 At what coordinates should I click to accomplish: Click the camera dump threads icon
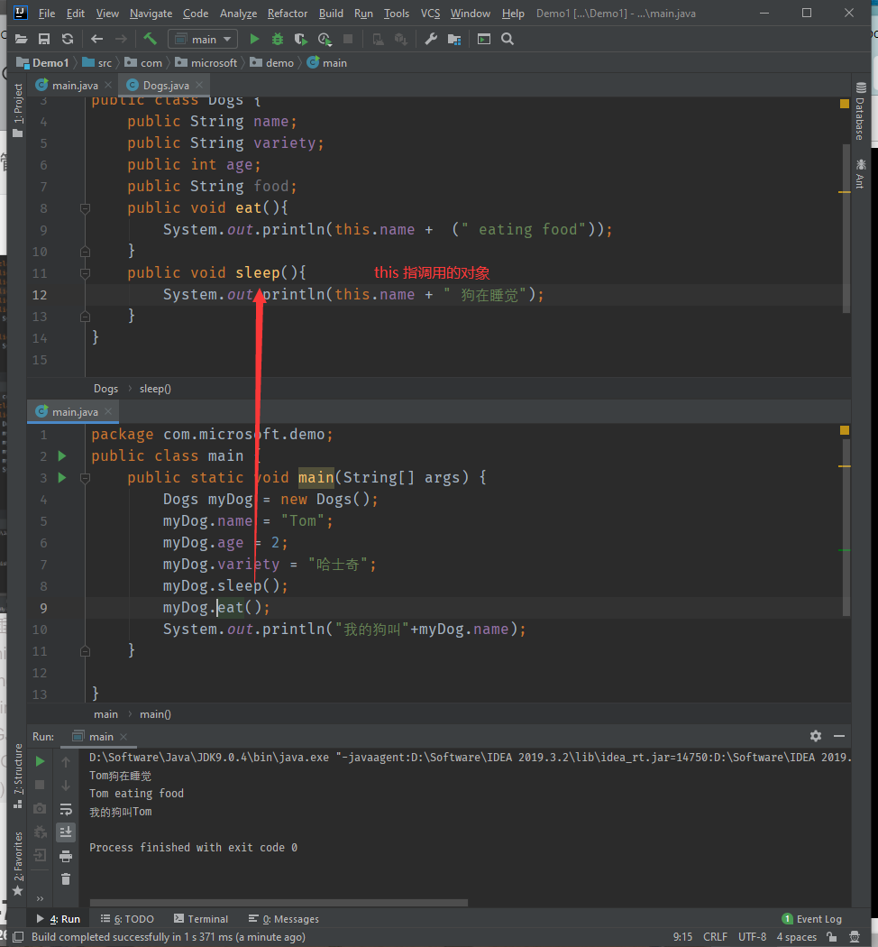click(x=40, y=808)
